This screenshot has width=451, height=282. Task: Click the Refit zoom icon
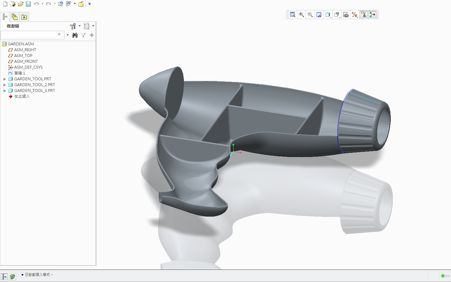tap(293, 15)
